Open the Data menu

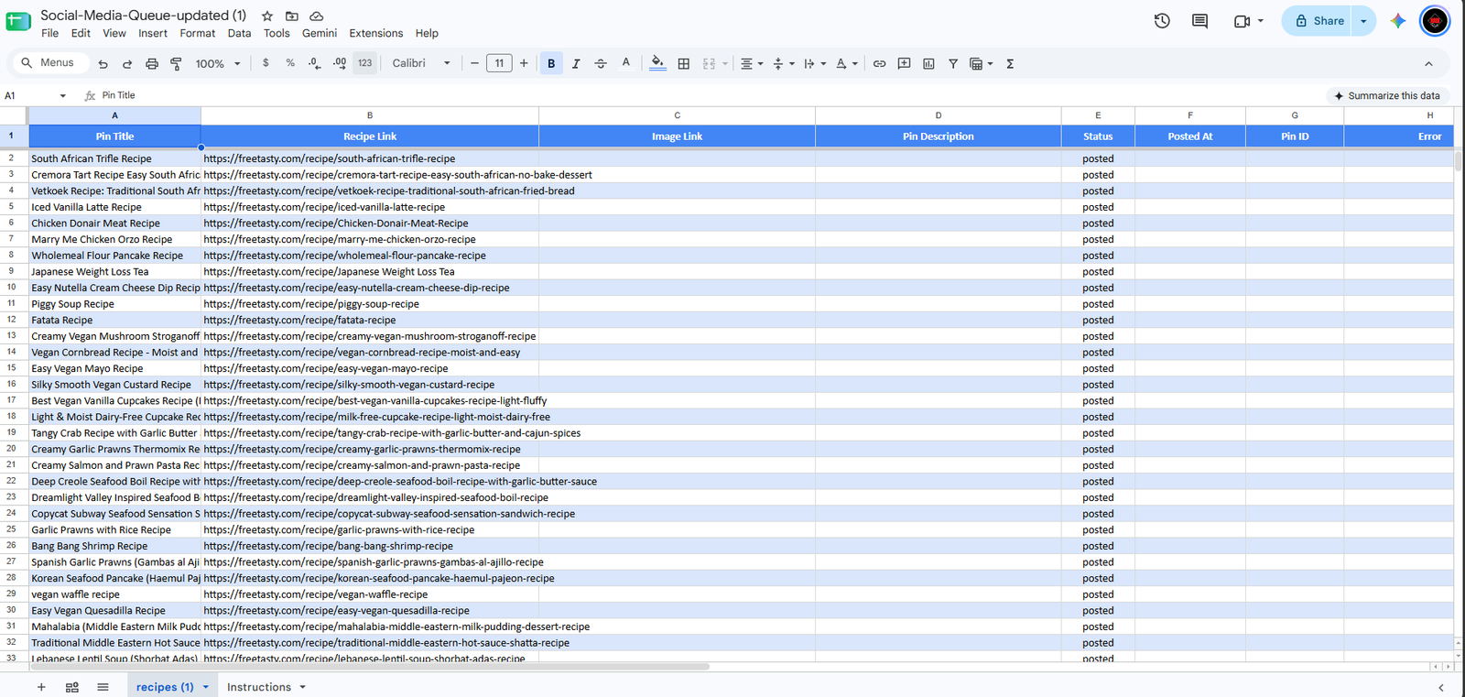point(239,33)
